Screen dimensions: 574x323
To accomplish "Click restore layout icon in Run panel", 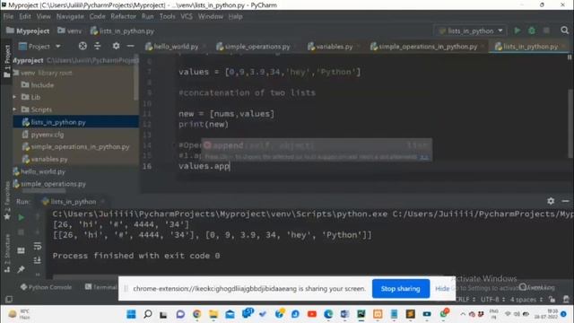I will coord(22,251).
